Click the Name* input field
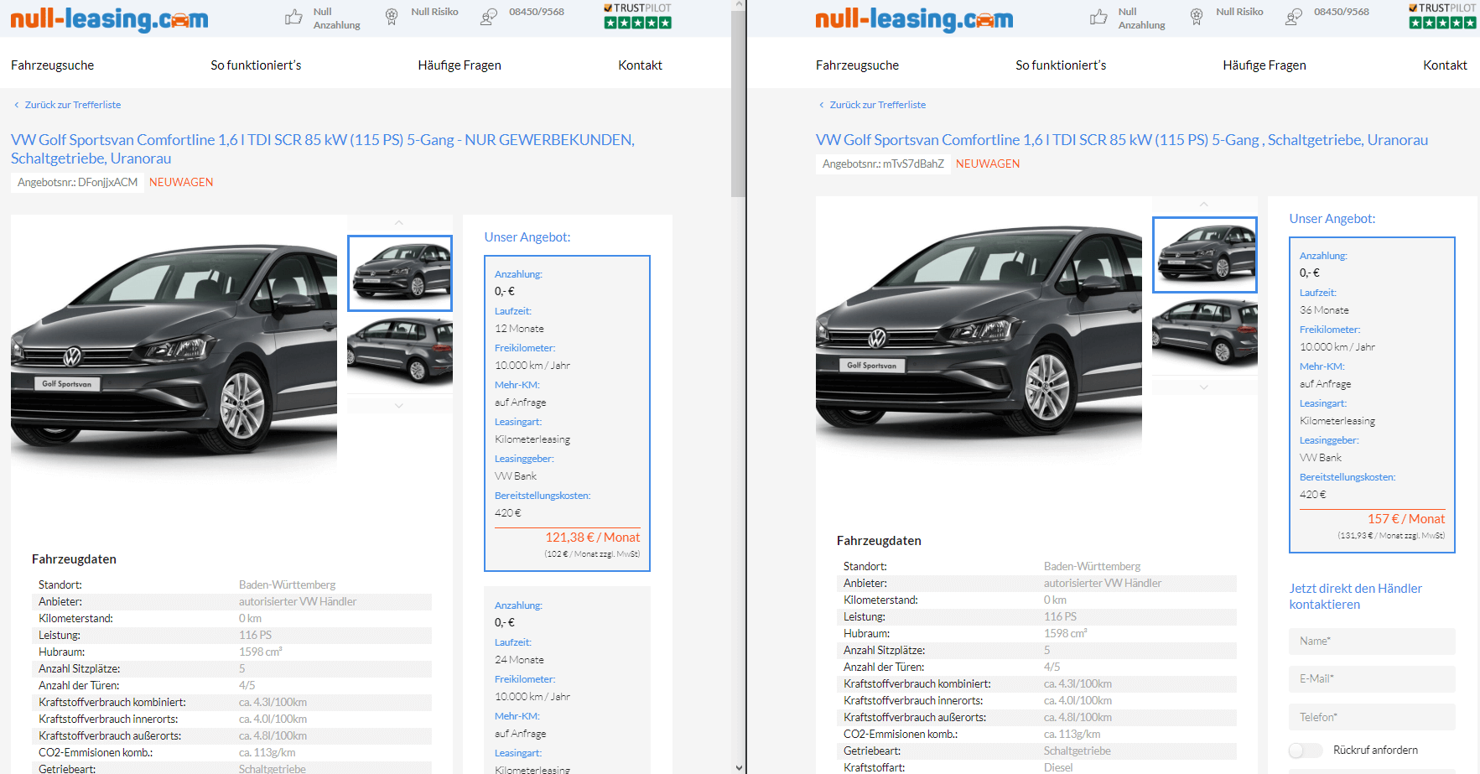This screenshot has height=774, width=1480. 1372,641
